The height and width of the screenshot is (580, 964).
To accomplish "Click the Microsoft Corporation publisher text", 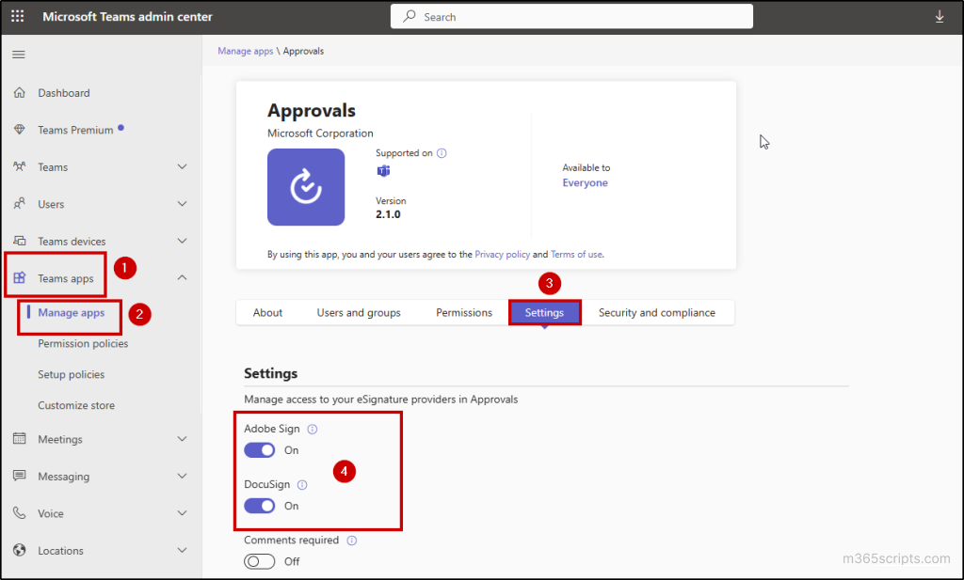I will click(x=320, y=133).
